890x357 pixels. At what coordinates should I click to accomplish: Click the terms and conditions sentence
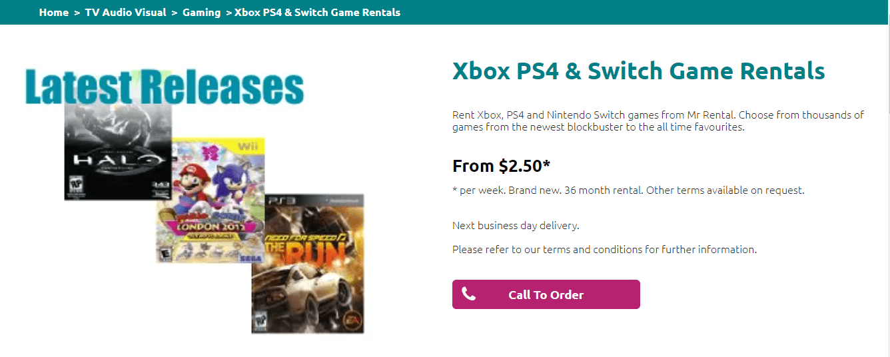click(x=604, y=250)
